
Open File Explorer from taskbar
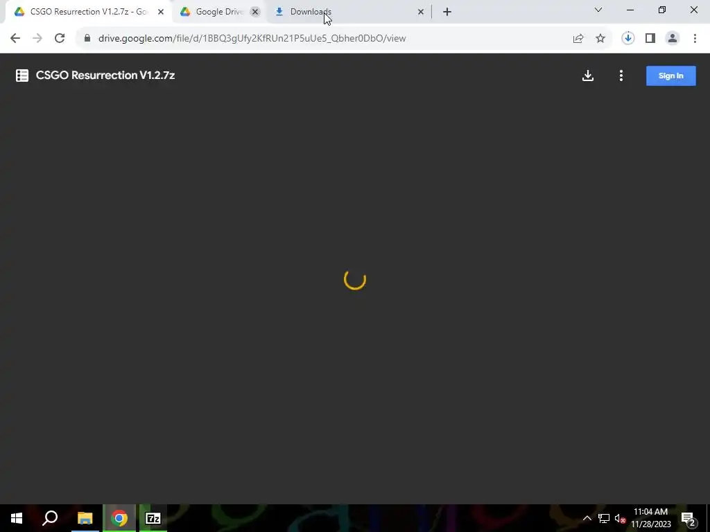pos(85,518)
